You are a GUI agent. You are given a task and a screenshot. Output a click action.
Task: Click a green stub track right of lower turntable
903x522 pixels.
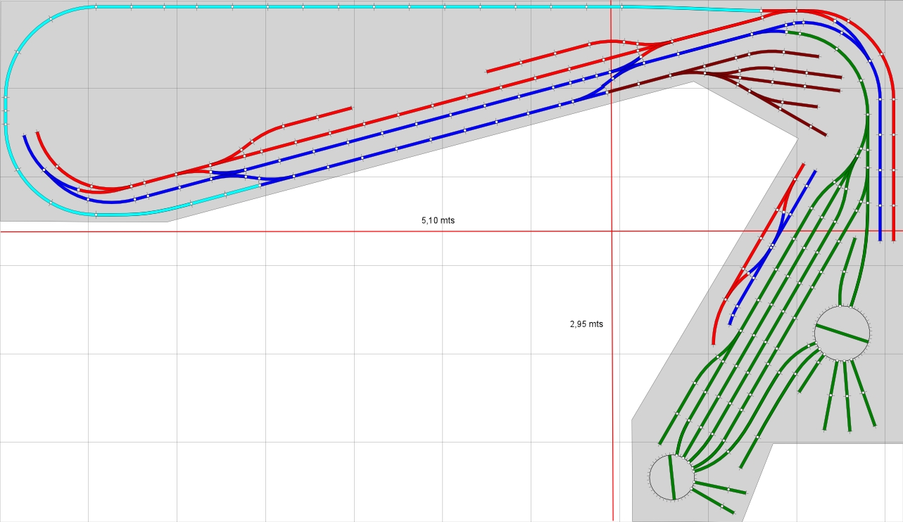coord(719,485)
